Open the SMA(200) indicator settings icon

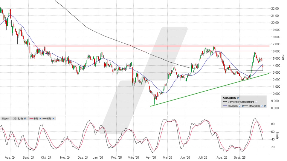265,106
